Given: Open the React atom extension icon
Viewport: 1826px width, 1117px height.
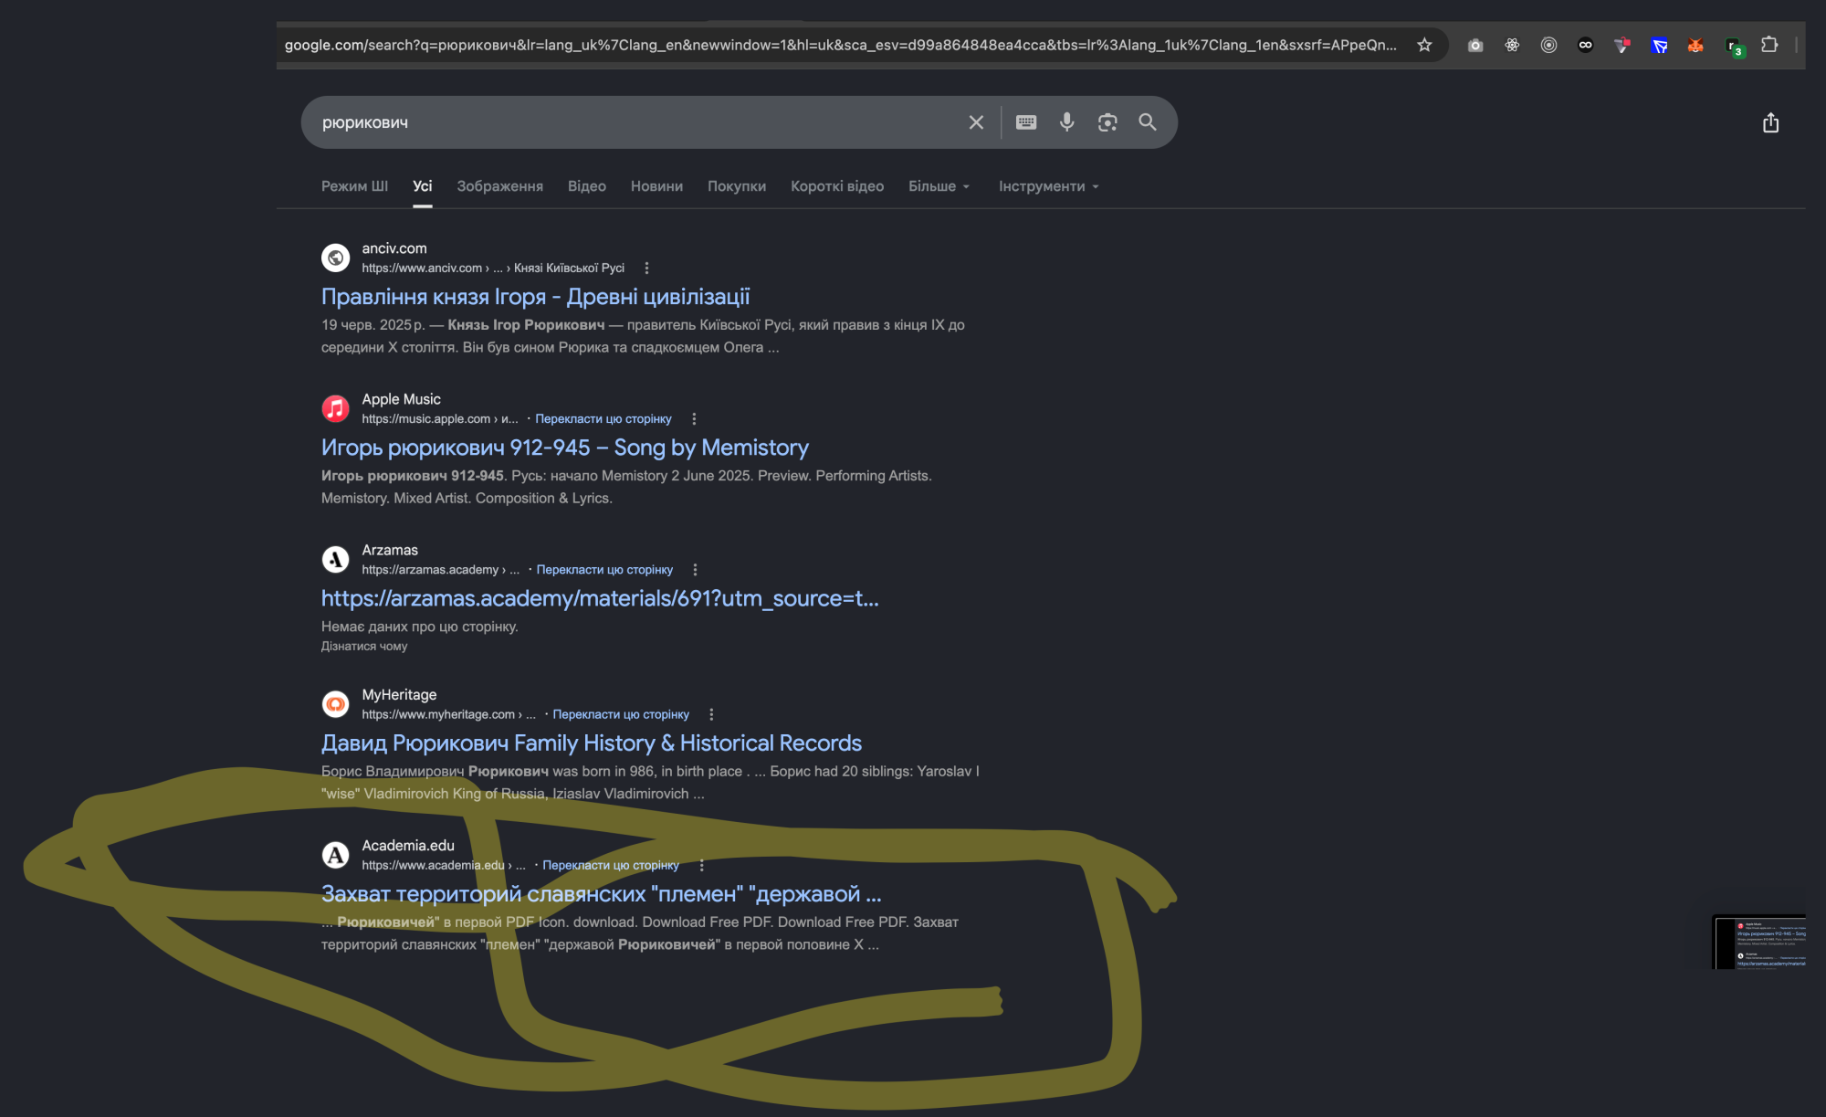Looking at the screenshot, I should coord(1512,45).
